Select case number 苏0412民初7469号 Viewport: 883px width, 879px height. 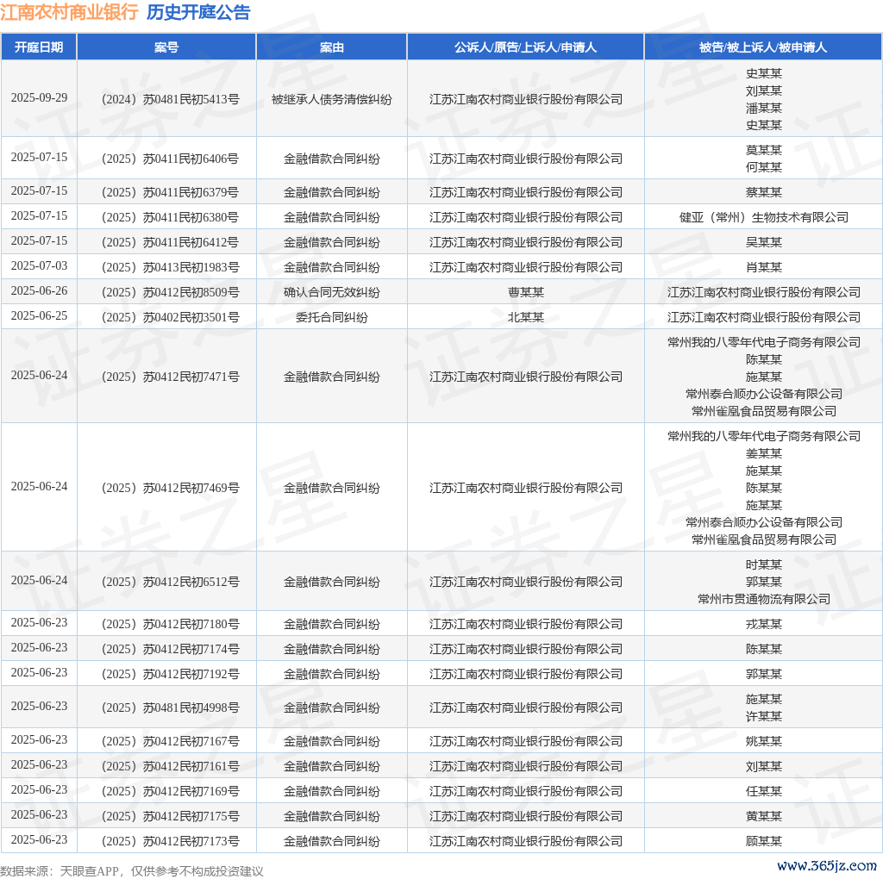[x=170, y=488]
